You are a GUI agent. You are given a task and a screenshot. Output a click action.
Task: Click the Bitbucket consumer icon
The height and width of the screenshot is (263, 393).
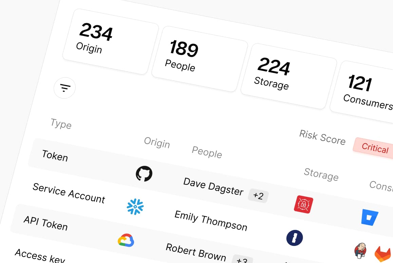click(370, 217)
